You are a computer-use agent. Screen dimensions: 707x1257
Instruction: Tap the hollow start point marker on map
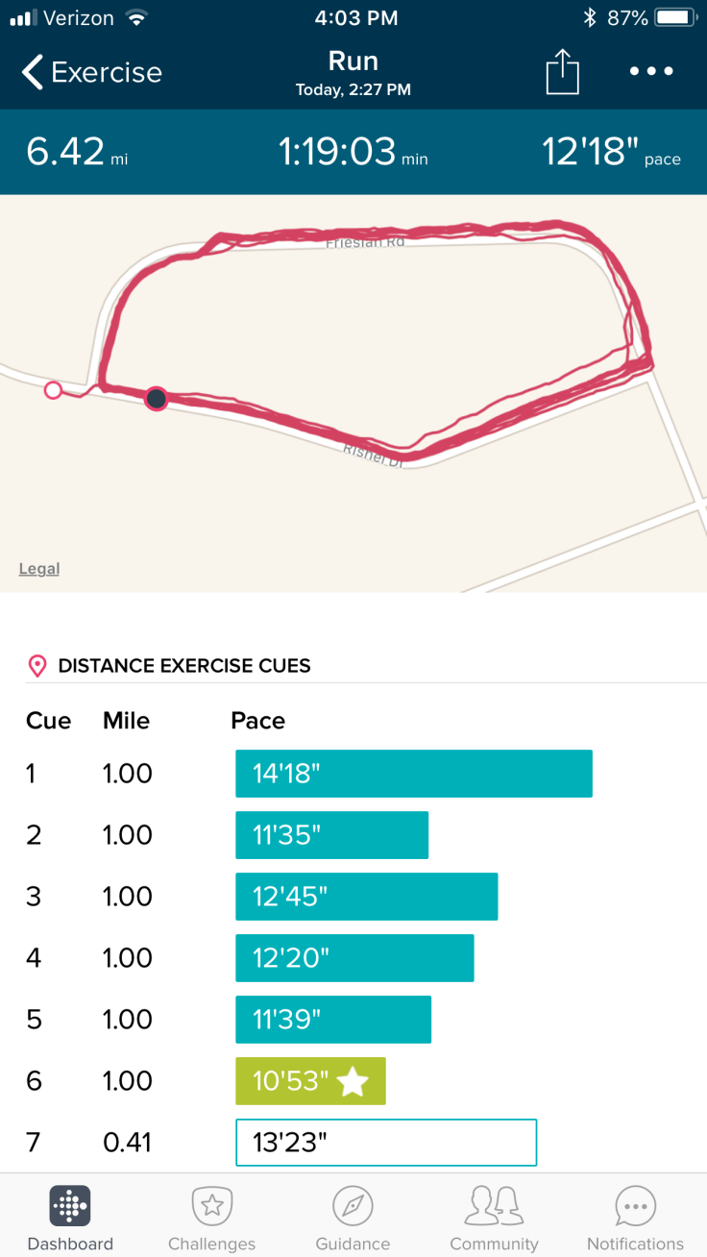54,390
